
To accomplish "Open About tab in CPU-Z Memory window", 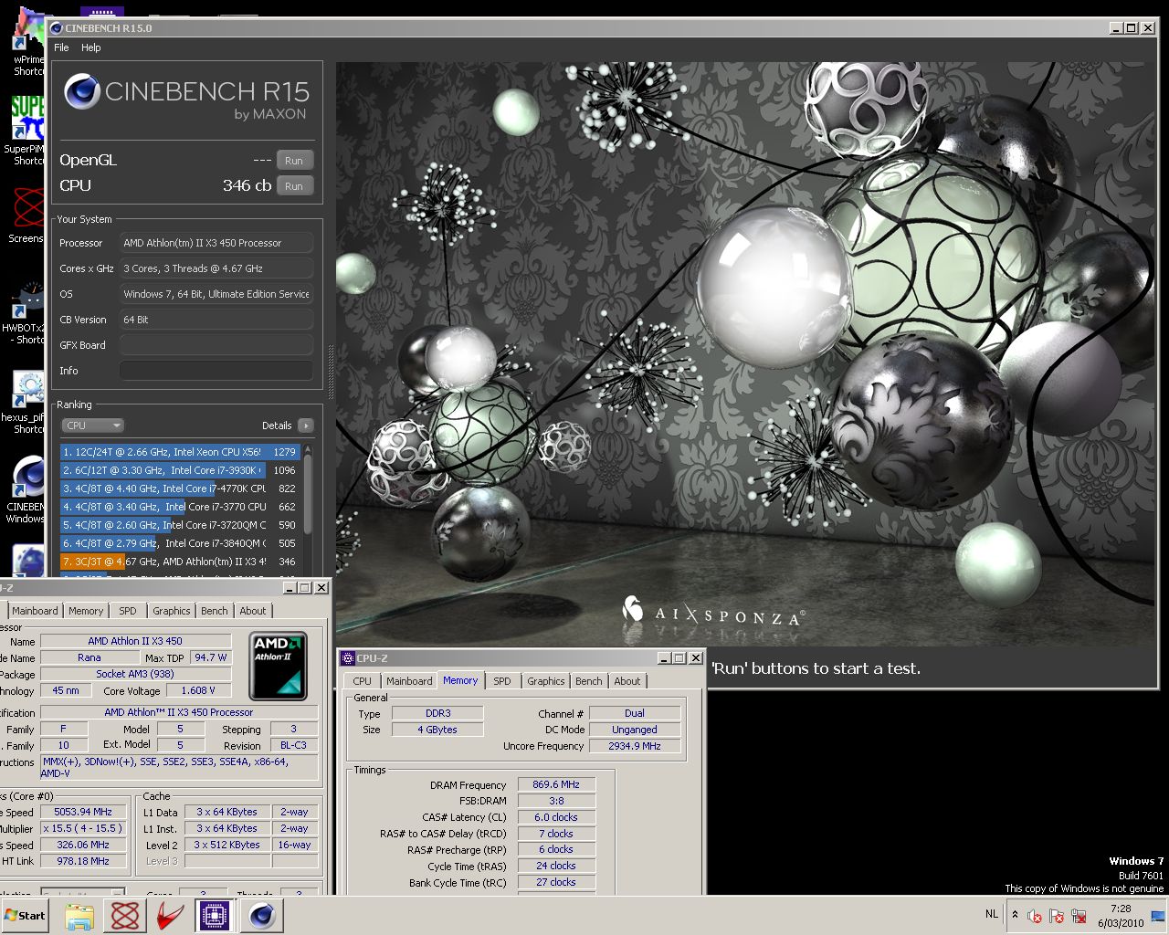I will 627,681.
